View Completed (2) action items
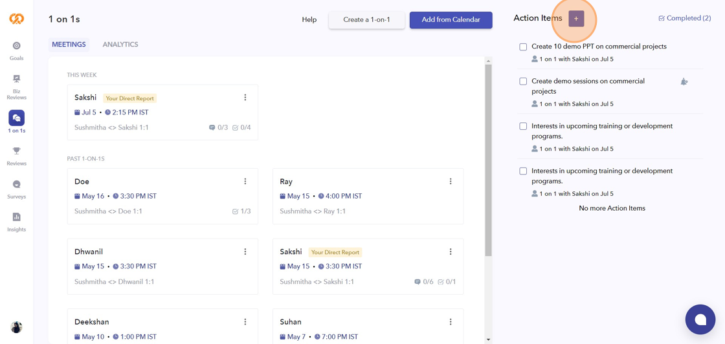The image size is (725, 344). (x=684, y=19)
